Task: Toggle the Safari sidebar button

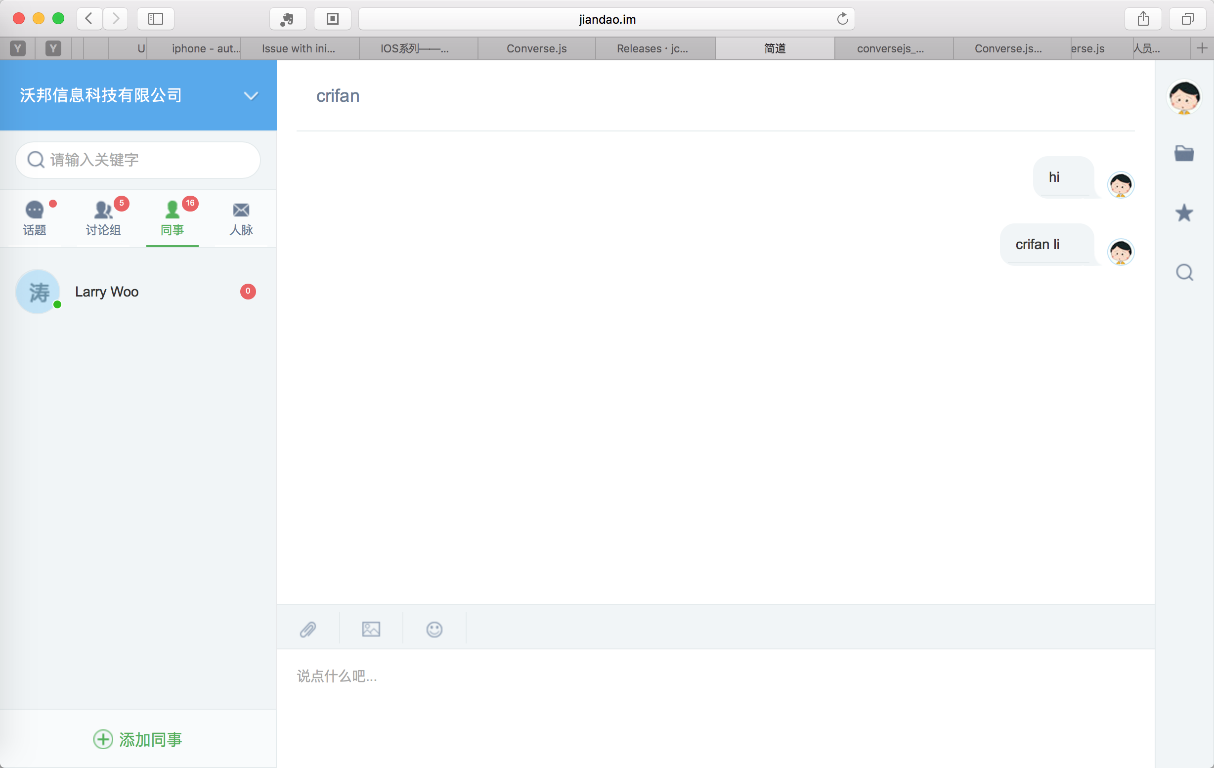Action: pyautogui.click(x=155, y=19)
